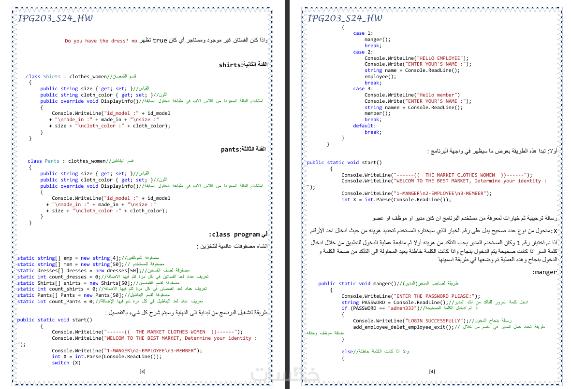The width and height of the screenshot is (571, 389).
Task: Click "public override void Displayinfo()" in the Pants class
Action: coord(89,186)
